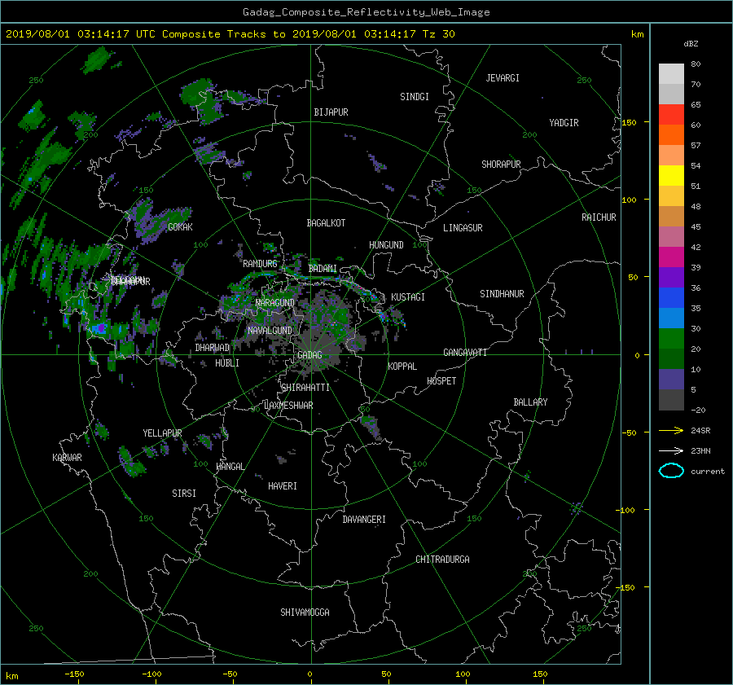Click the Gadag Composite Reflectivity title text
Viewport: 733px width, 685px height.
[366, 12]
